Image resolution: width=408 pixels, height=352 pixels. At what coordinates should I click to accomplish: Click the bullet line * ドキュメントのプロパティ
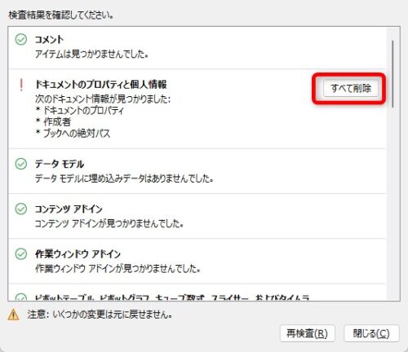(x=80, y=110)
